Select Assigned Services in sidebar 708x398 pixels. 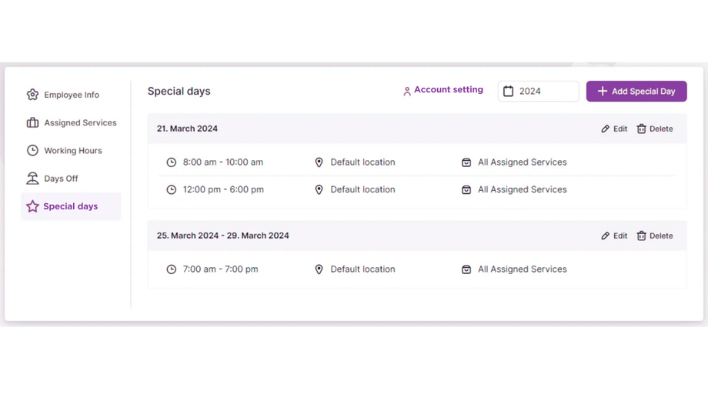pyautogui.click(x=80, y=122)
